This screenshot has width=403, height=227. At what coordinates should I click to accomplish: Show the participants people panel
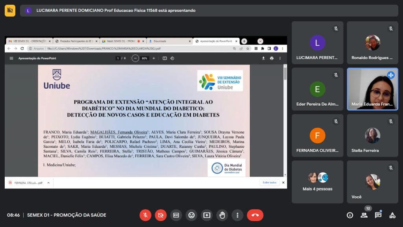click(364, 215)
